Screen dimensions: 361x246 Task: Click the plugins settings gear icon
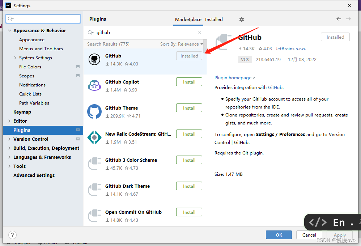point(241,20)
